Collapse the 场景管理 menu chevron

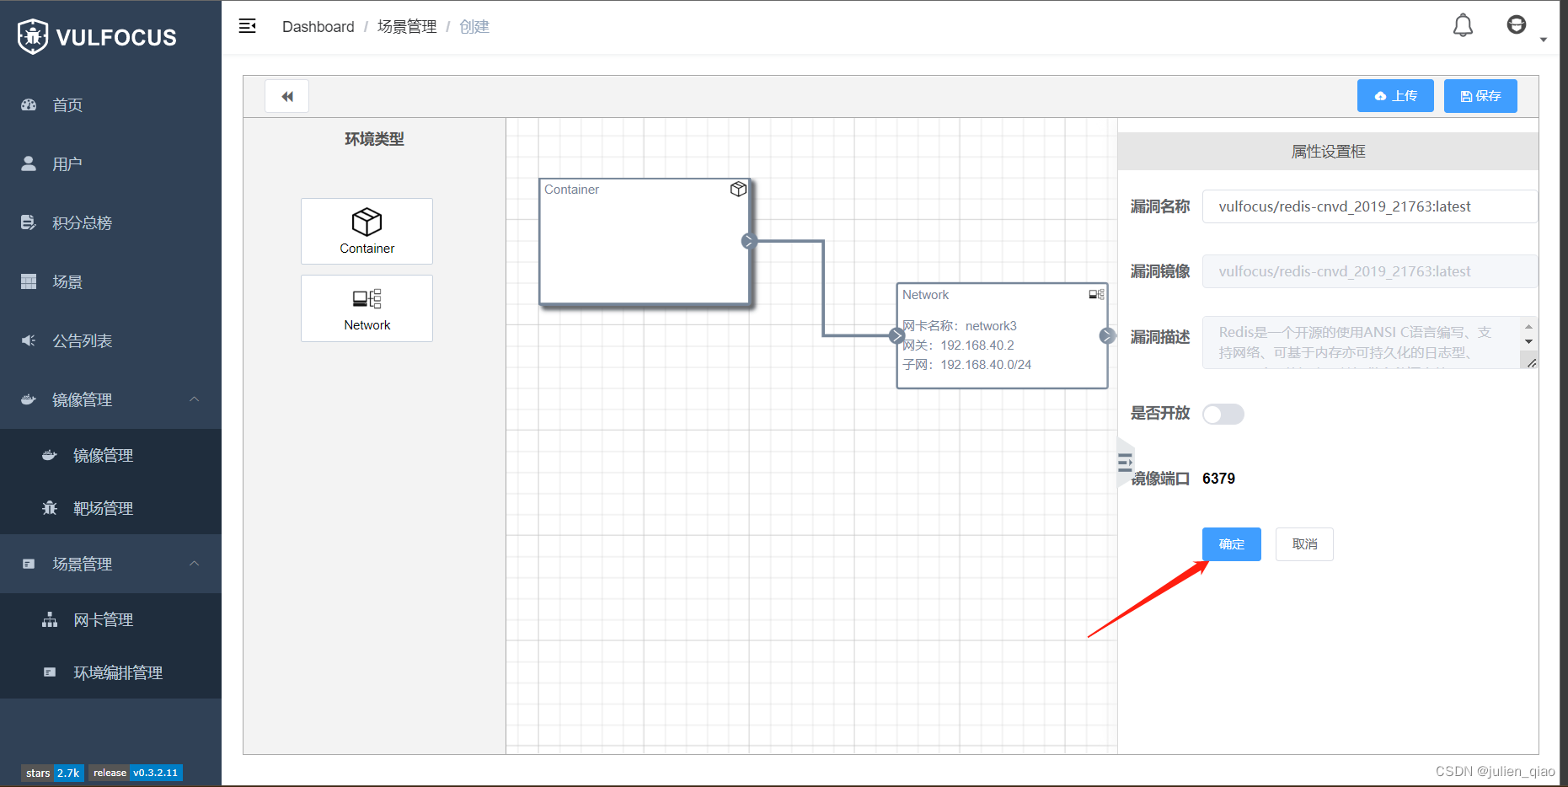click(x=195, y=564)
